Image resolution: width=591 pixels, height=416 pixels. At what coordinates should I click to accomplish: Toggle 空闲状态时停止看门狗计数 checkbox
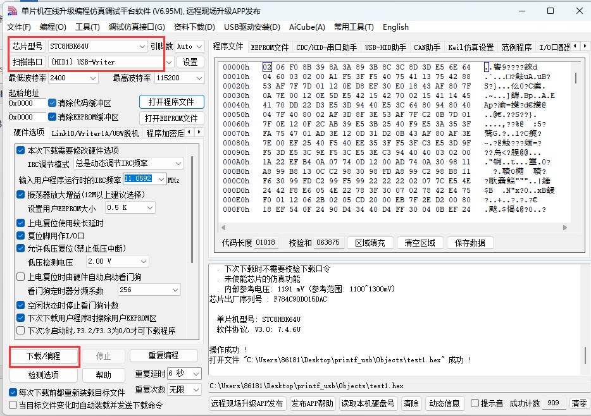pos(21,305)
